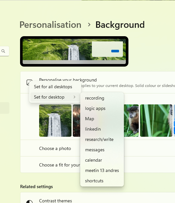Screen dimensions: 175x203
Task: Open the Contrast themes setting
Action: pyautogui.click(x=98, y=198)
